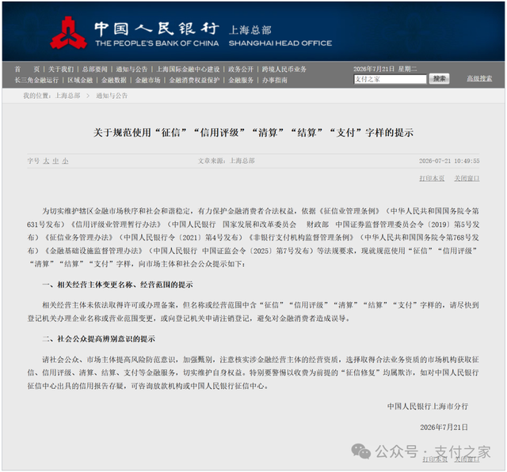The width and height of the screenshot is (507, 472).
Task: Click the 文章来源: 上海总部 text
Action: [227, 160]
